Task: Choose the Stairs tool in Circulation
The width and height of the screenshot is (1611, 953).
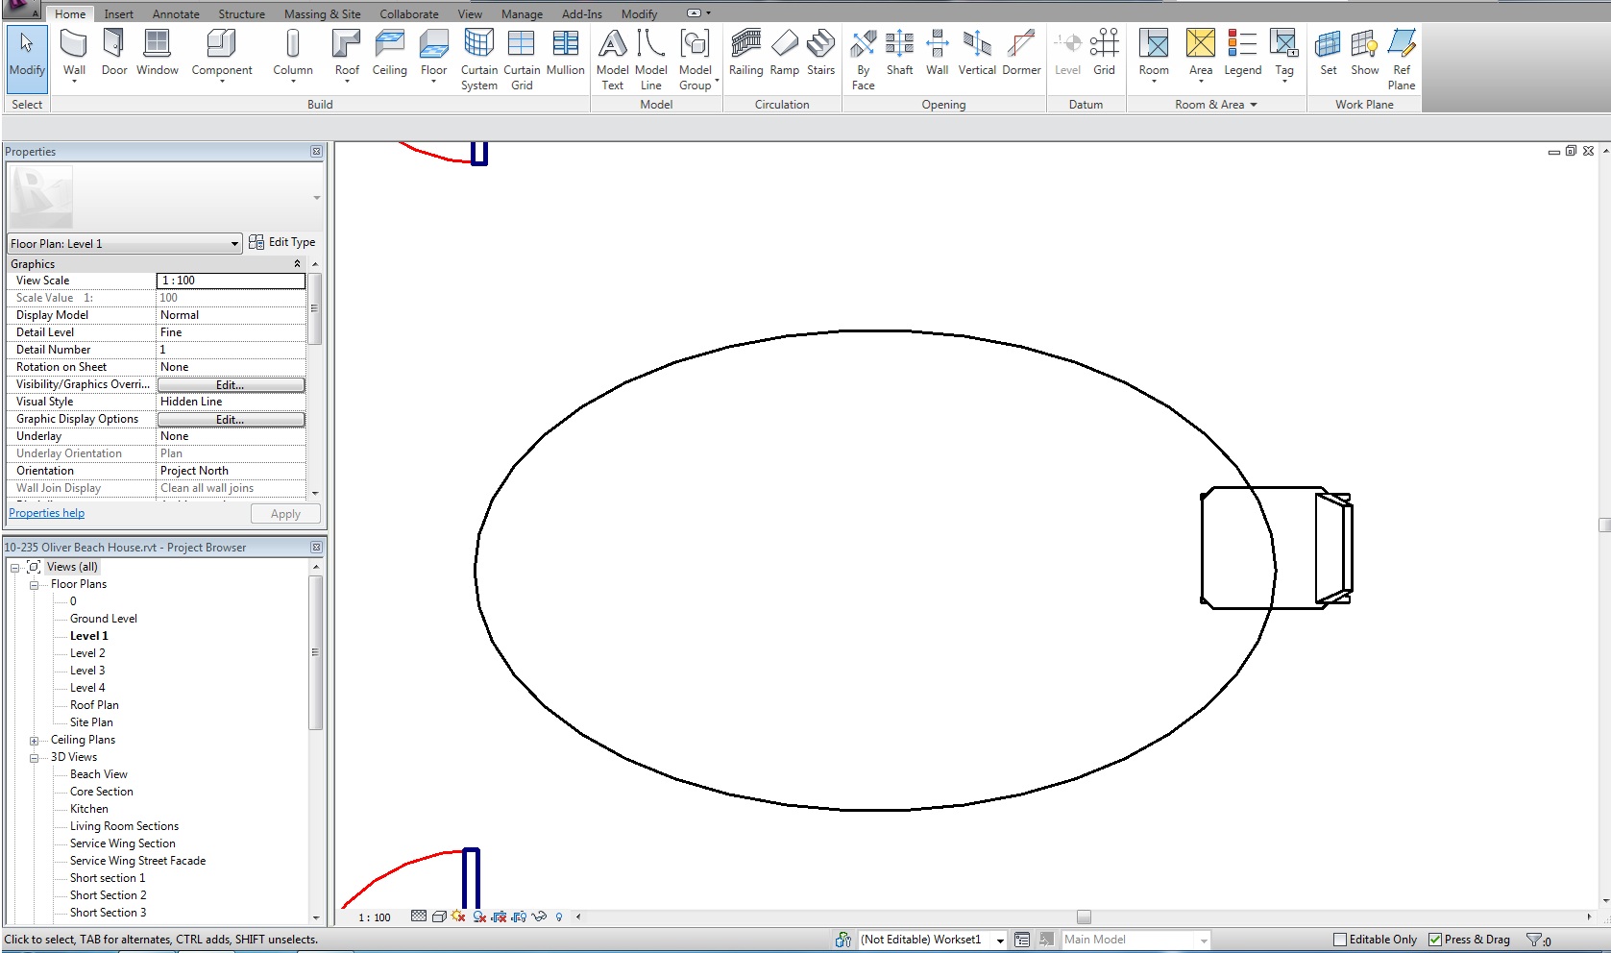Action: click(820, 53)
